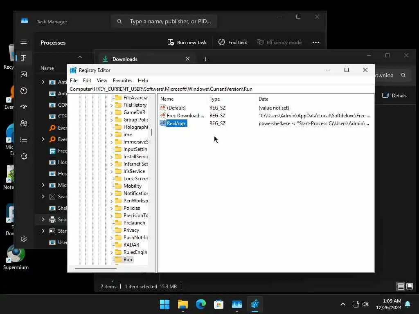Open Services puzzle icon in Task Manager sidebar
The height and width of the screenshot is (314, 419).
click(24, 156)
